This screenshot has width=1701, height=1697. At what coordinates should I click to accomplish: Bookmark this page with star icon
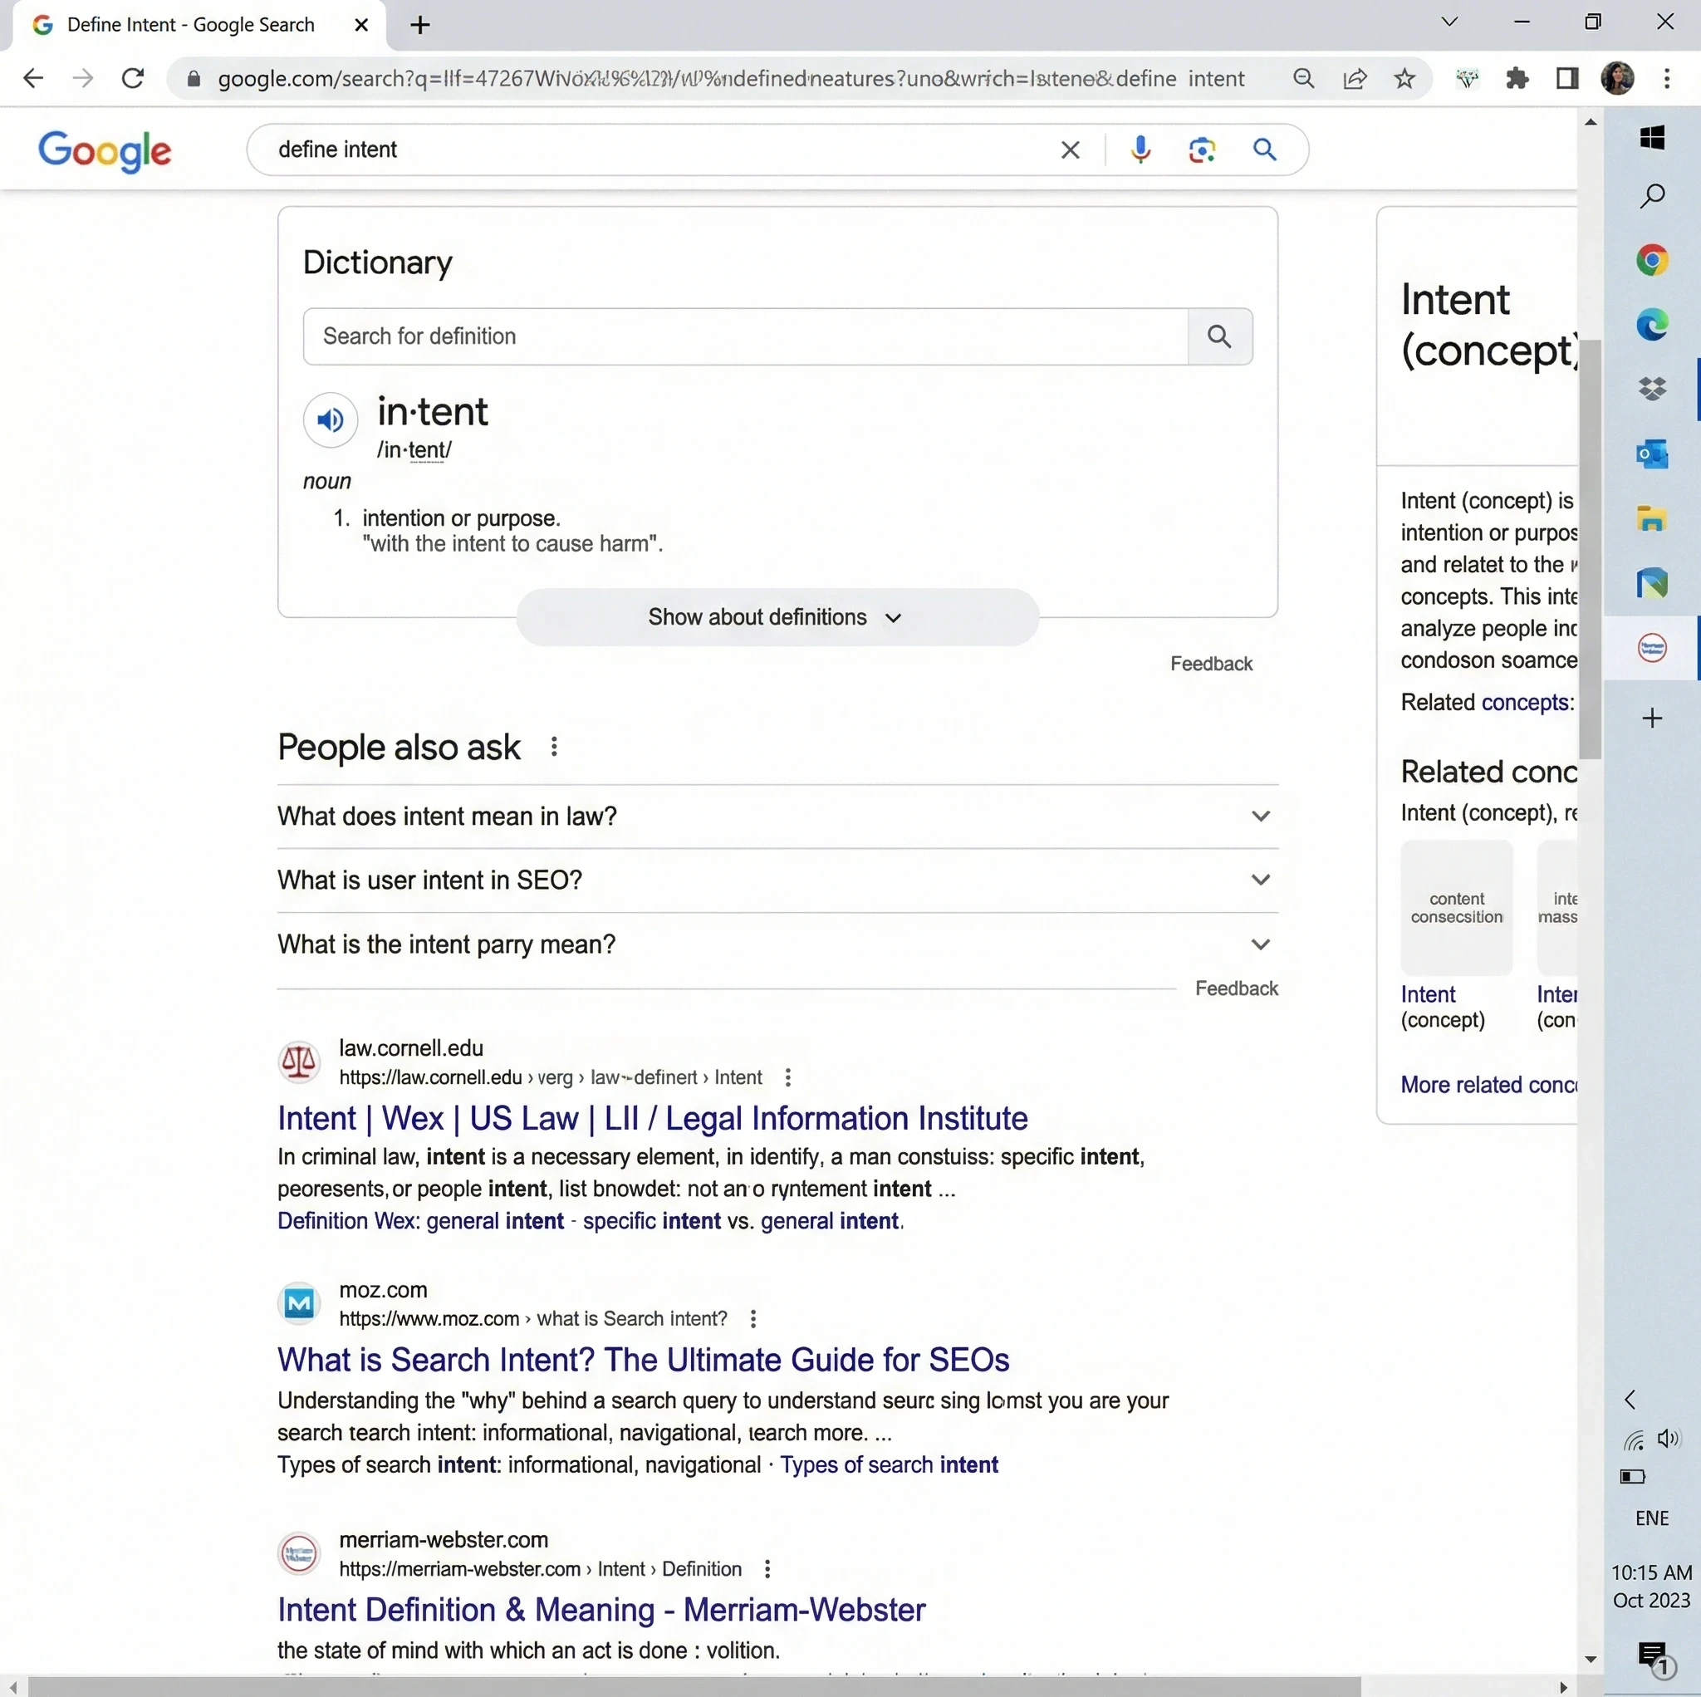tap(1404, 78)
